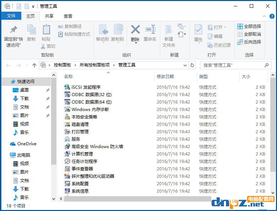Expand breadcrumb arrow after 控制面板

click(x=75, y=65)
